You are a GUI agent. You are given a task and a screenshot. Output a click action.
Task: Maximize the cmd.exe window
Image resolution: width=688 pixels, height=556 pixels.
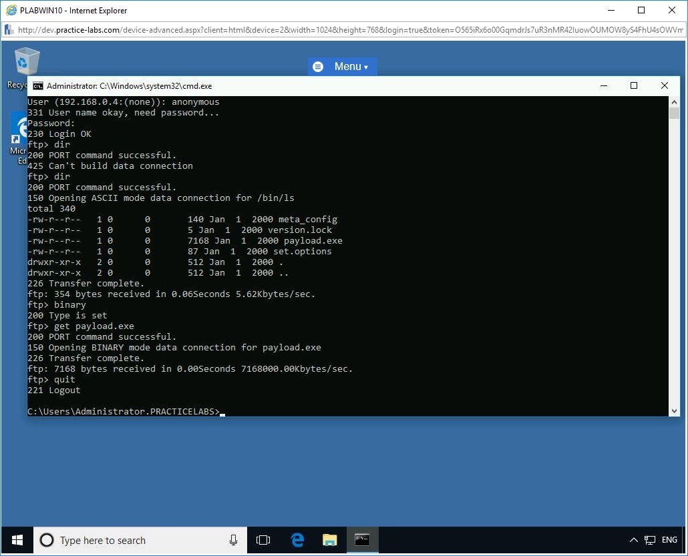634,85
